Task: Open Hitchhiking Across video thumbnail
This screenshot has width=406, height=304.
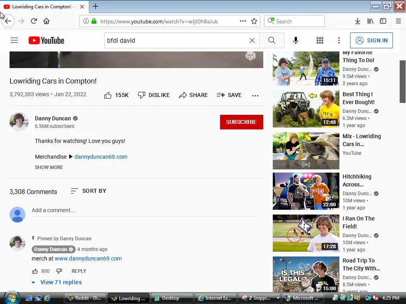Action: (306, 191)
